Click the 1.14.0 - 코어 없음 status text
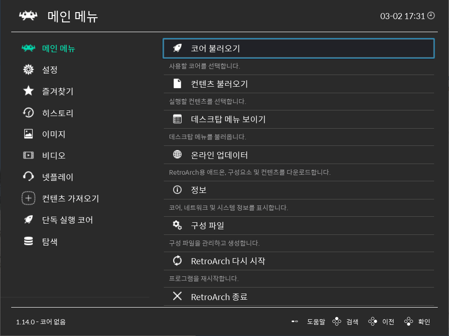Image resolution: width=449 pixels, height=336 pixels. click(41, 322)
